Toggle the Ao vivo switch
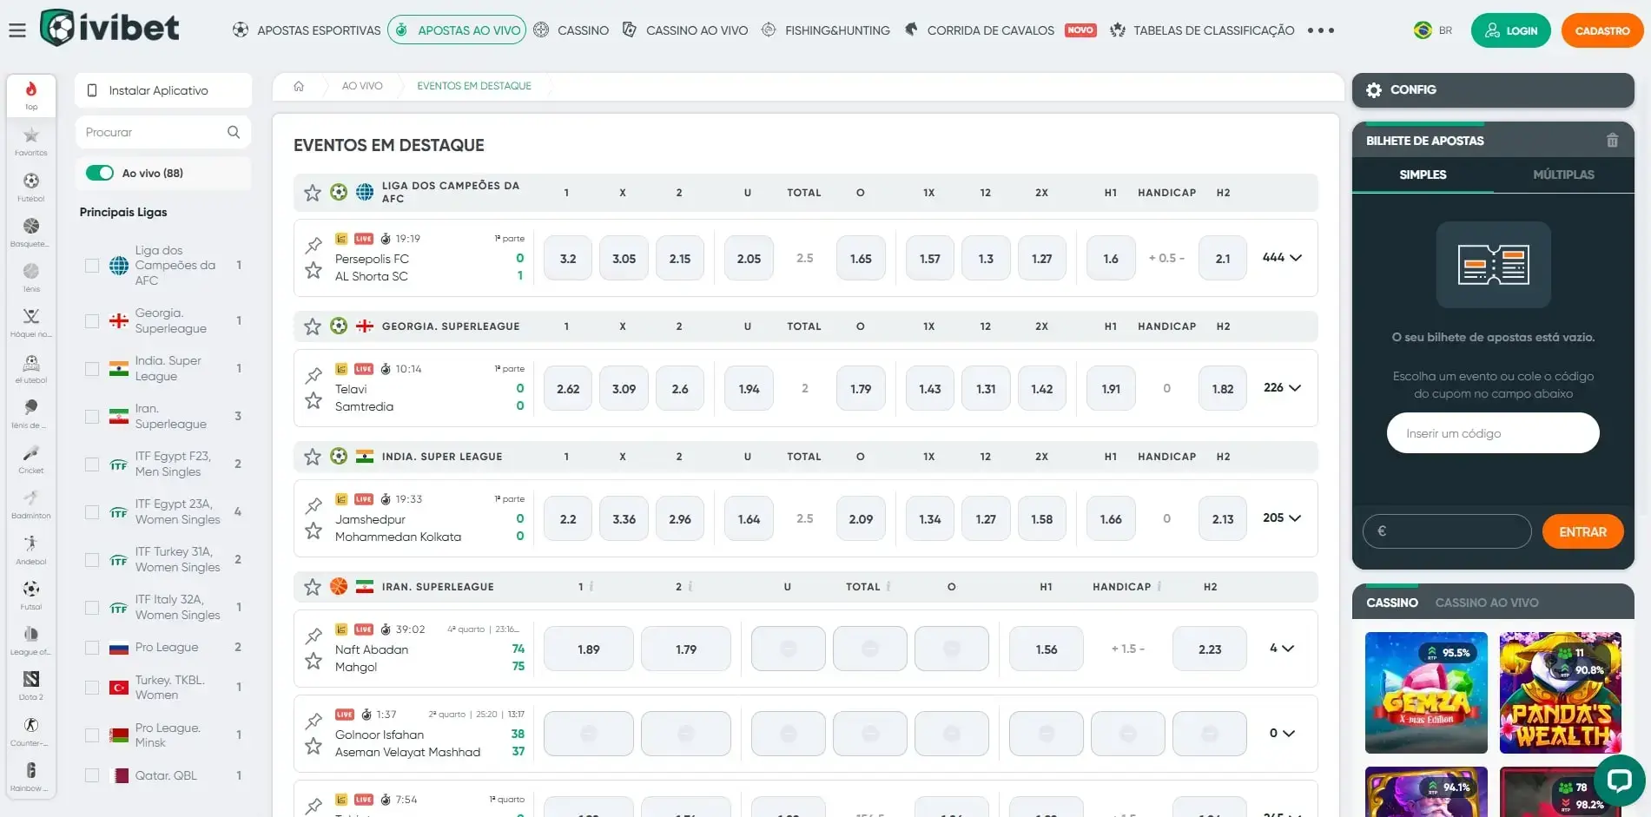Viewport: 1651px width, 817px height. click(100, 173)
